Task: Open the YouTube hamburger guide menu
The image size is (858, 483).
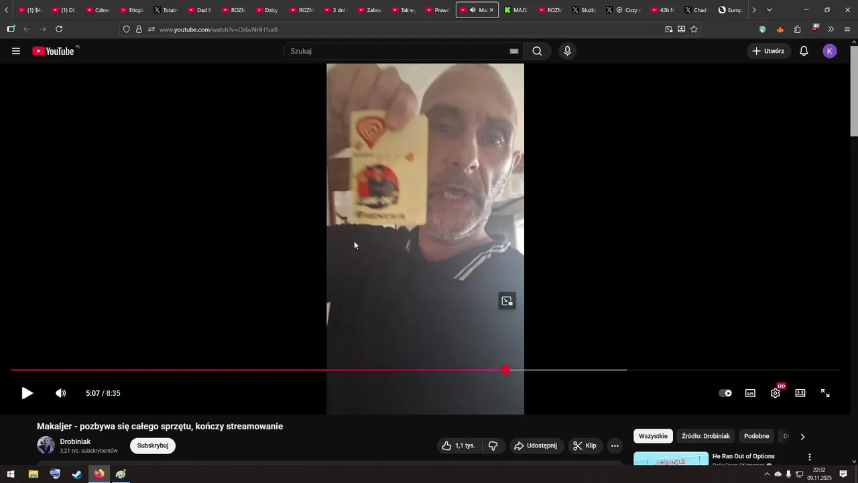Action: (x=16, y=51)
